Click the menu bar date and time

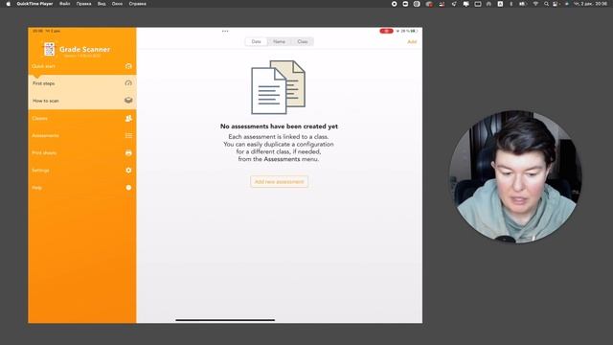point(590,4)
